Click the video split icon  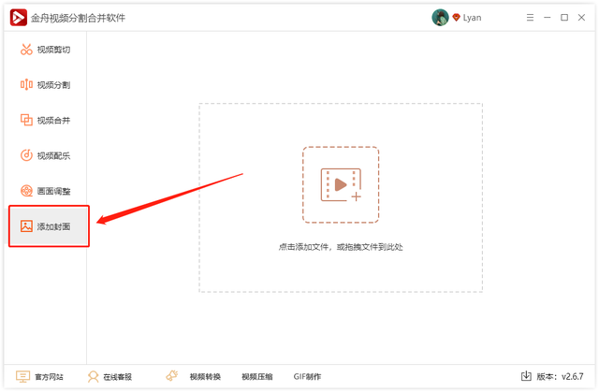click(26, 85)
